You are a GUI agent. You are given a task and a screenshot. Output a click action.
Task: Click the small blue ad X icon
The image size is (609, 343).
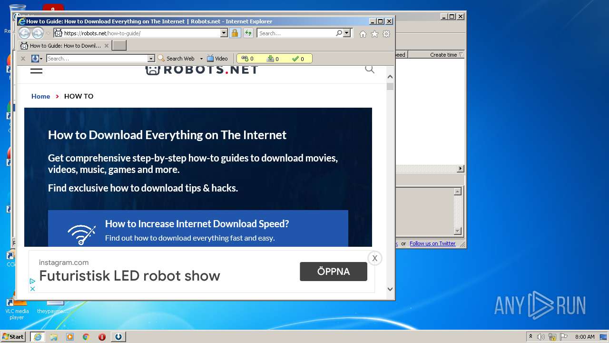point(32,289)
